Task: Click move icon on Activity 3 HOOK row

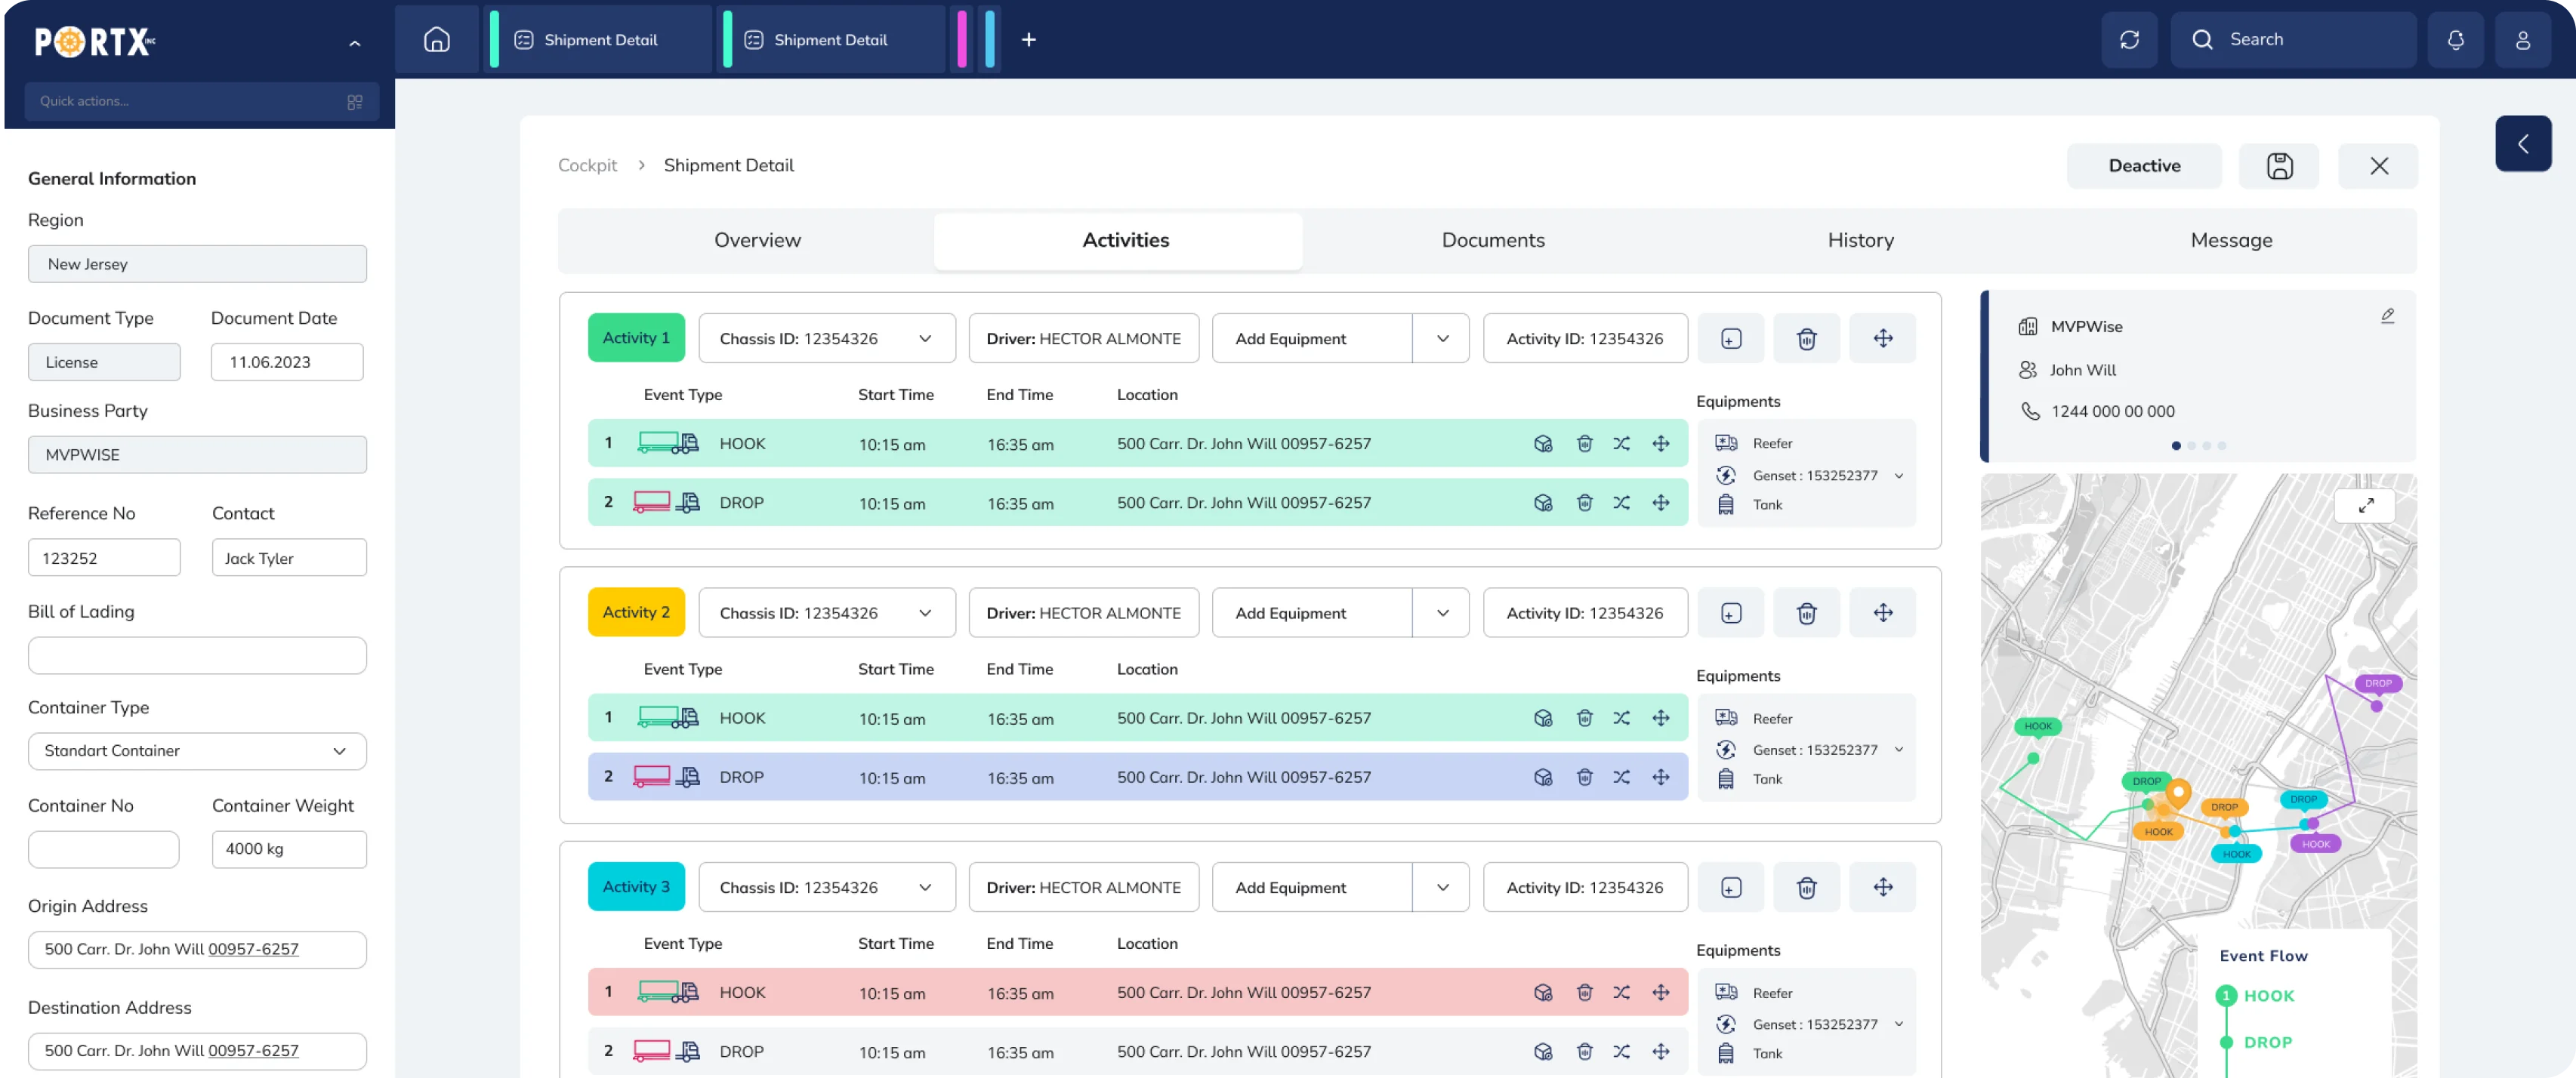Action: pyautogui.click(x=1660, y=992)
